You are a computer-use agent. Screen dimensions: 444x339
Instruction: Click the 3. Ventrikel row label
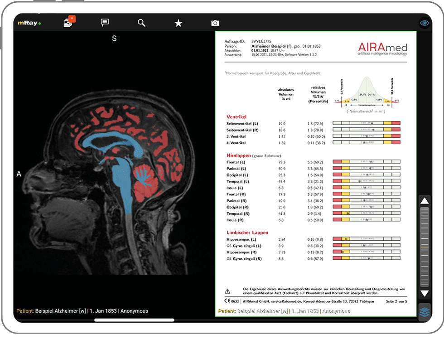click(x=236, y=136)
